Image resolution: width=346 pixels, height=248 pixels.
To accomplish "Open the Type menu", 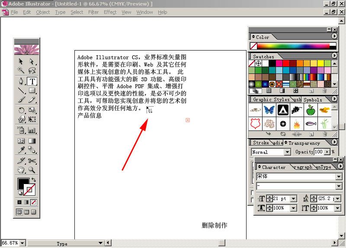I will point(60,13).
